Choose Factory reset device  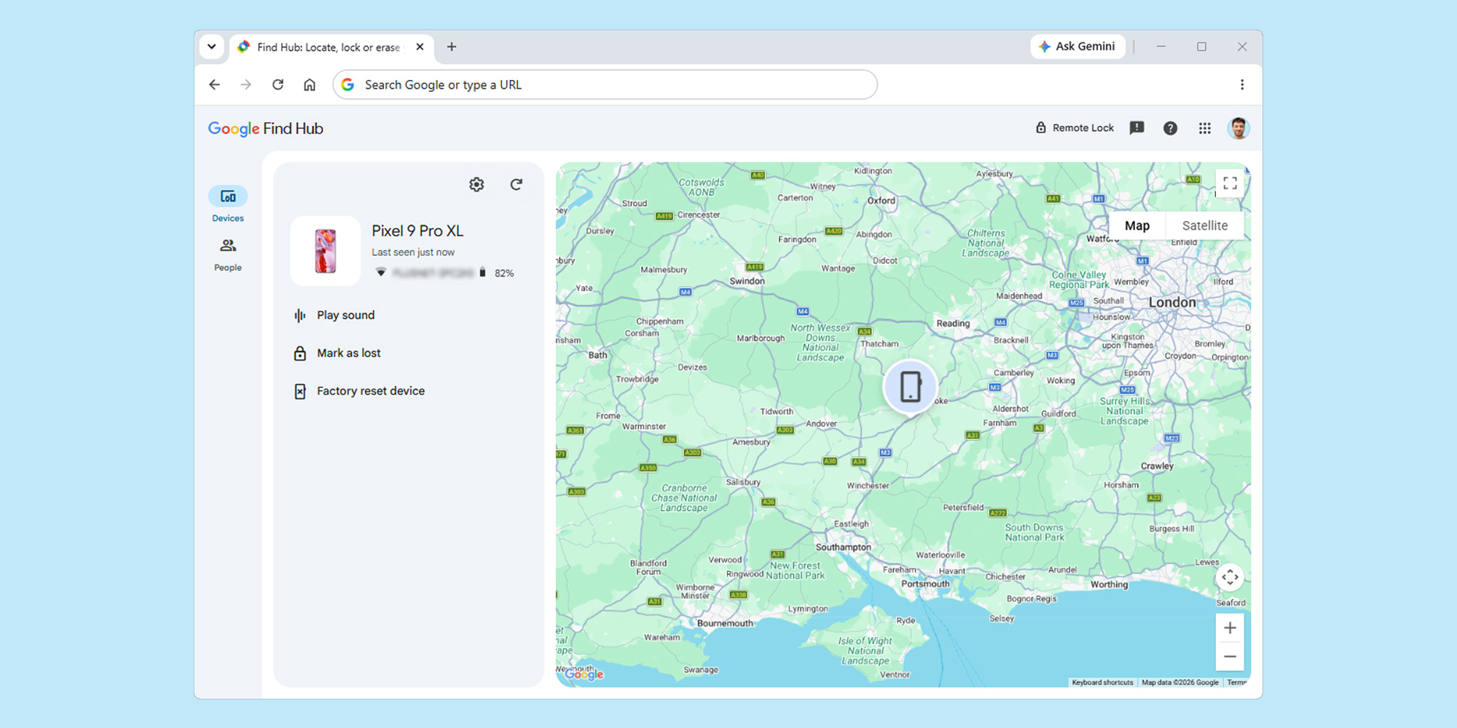(x=371, y=391)
